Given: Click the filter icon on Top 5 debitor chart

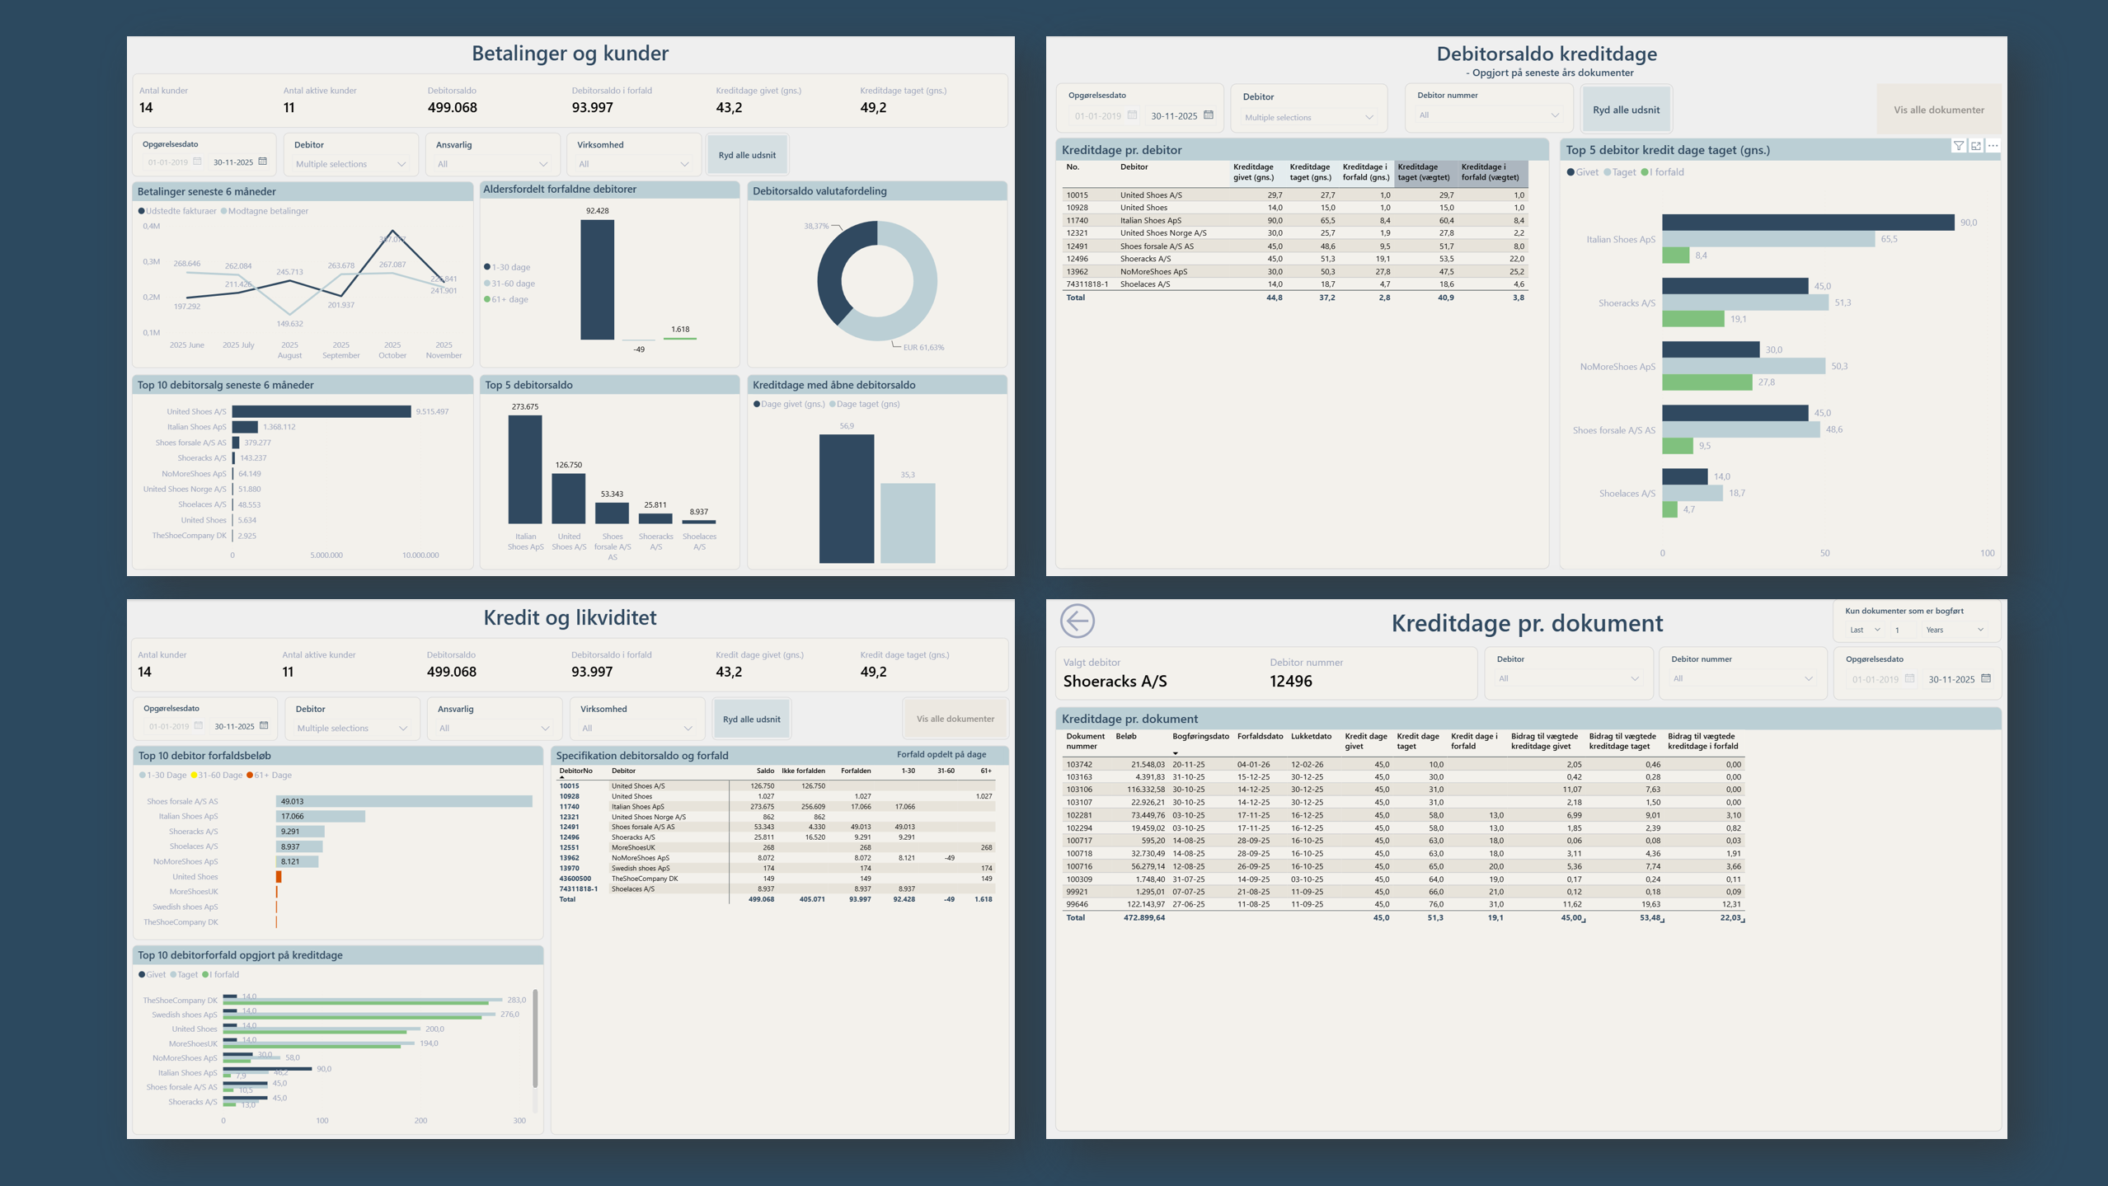Looking at the screenshot, I should click(1958, 146).
